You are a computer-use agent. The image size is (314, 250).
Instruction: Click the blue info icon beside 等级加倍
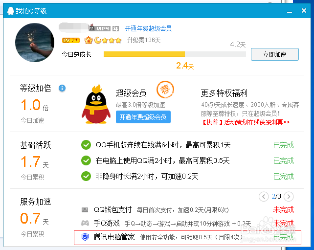(x=62, y=88)
